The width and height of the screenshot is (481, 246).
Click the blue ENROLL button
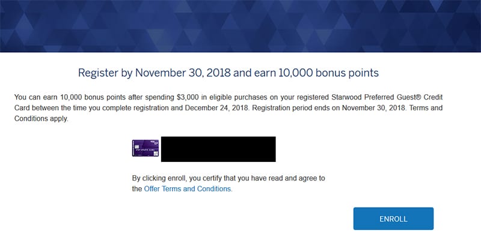393,219
